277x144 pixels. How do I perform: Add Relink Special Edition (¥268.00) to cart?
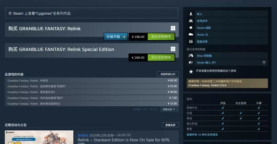[161, 57]
